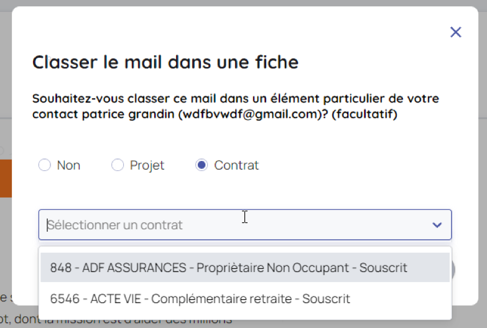
Task: Click the selected "Contrat" radio circle
Action: point(201,165)
